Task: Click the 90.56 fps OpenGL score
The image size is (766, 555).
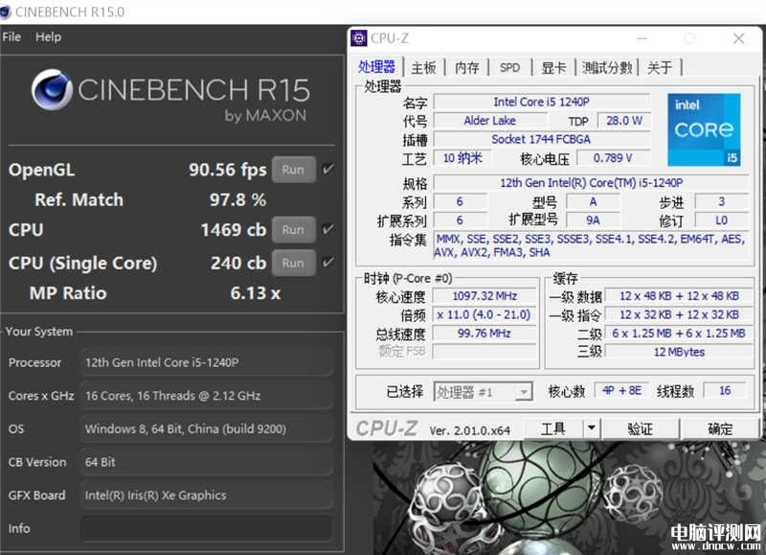Action: (228, 170)
